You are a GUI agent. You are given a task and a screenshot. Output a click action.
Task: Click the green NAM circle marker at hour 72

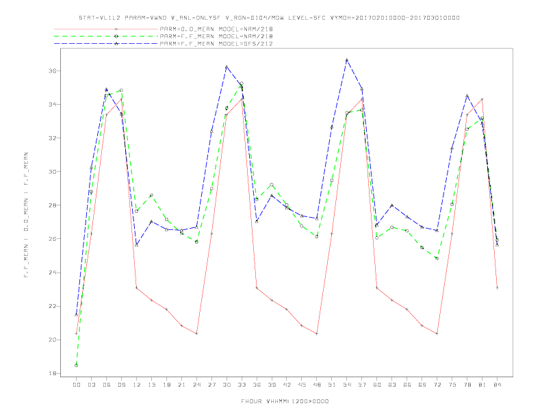point(437,258)
